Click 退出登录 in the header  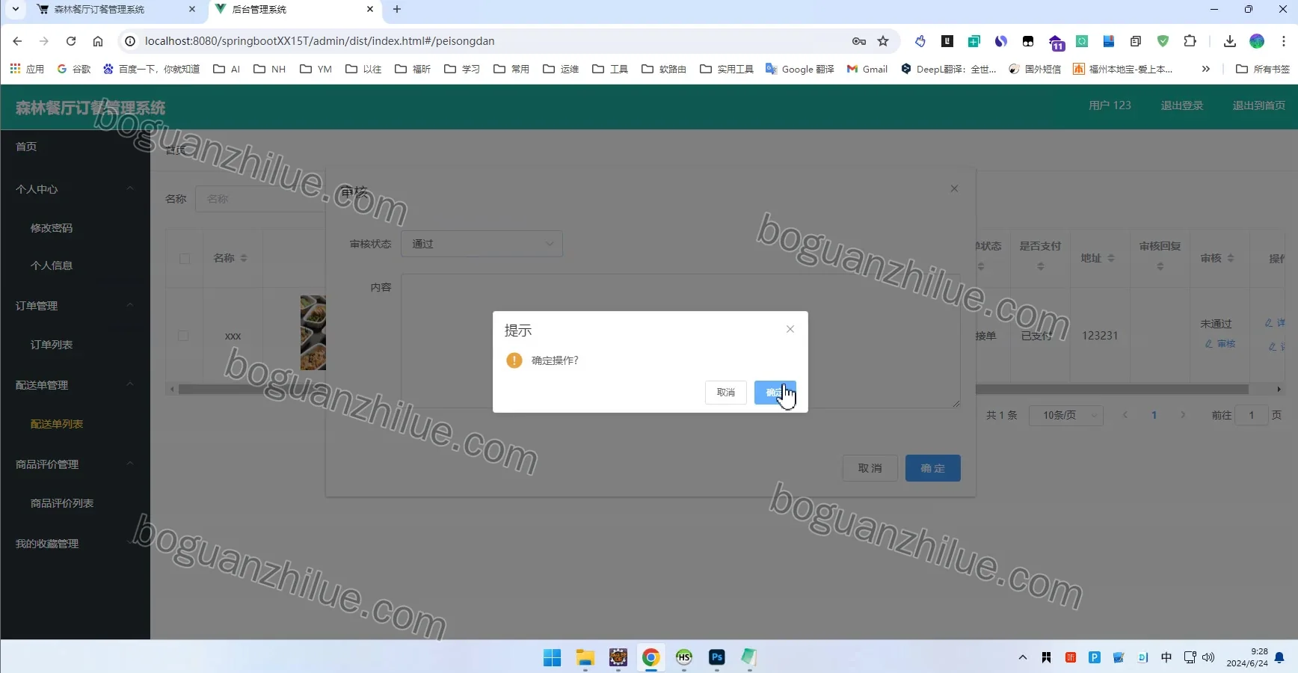coord(1182,105)
